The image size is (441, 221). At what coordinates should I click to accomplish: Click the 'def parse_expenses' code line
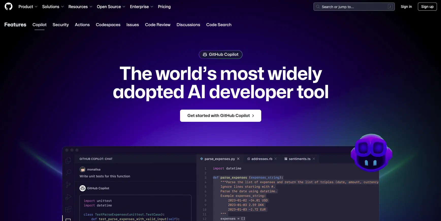(248, 178)
